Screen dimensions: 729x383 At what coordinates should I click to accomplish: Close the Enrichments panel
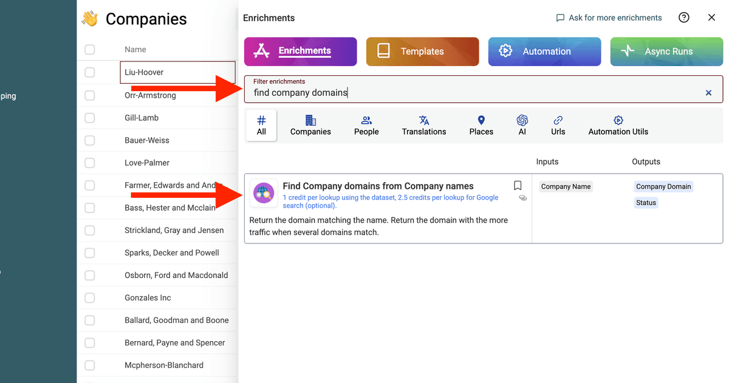[711, 18]
